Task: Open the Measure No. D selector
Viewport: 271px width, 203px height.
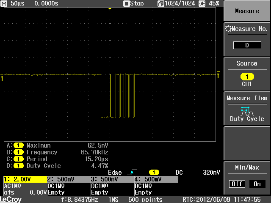Action: [247, 45]
